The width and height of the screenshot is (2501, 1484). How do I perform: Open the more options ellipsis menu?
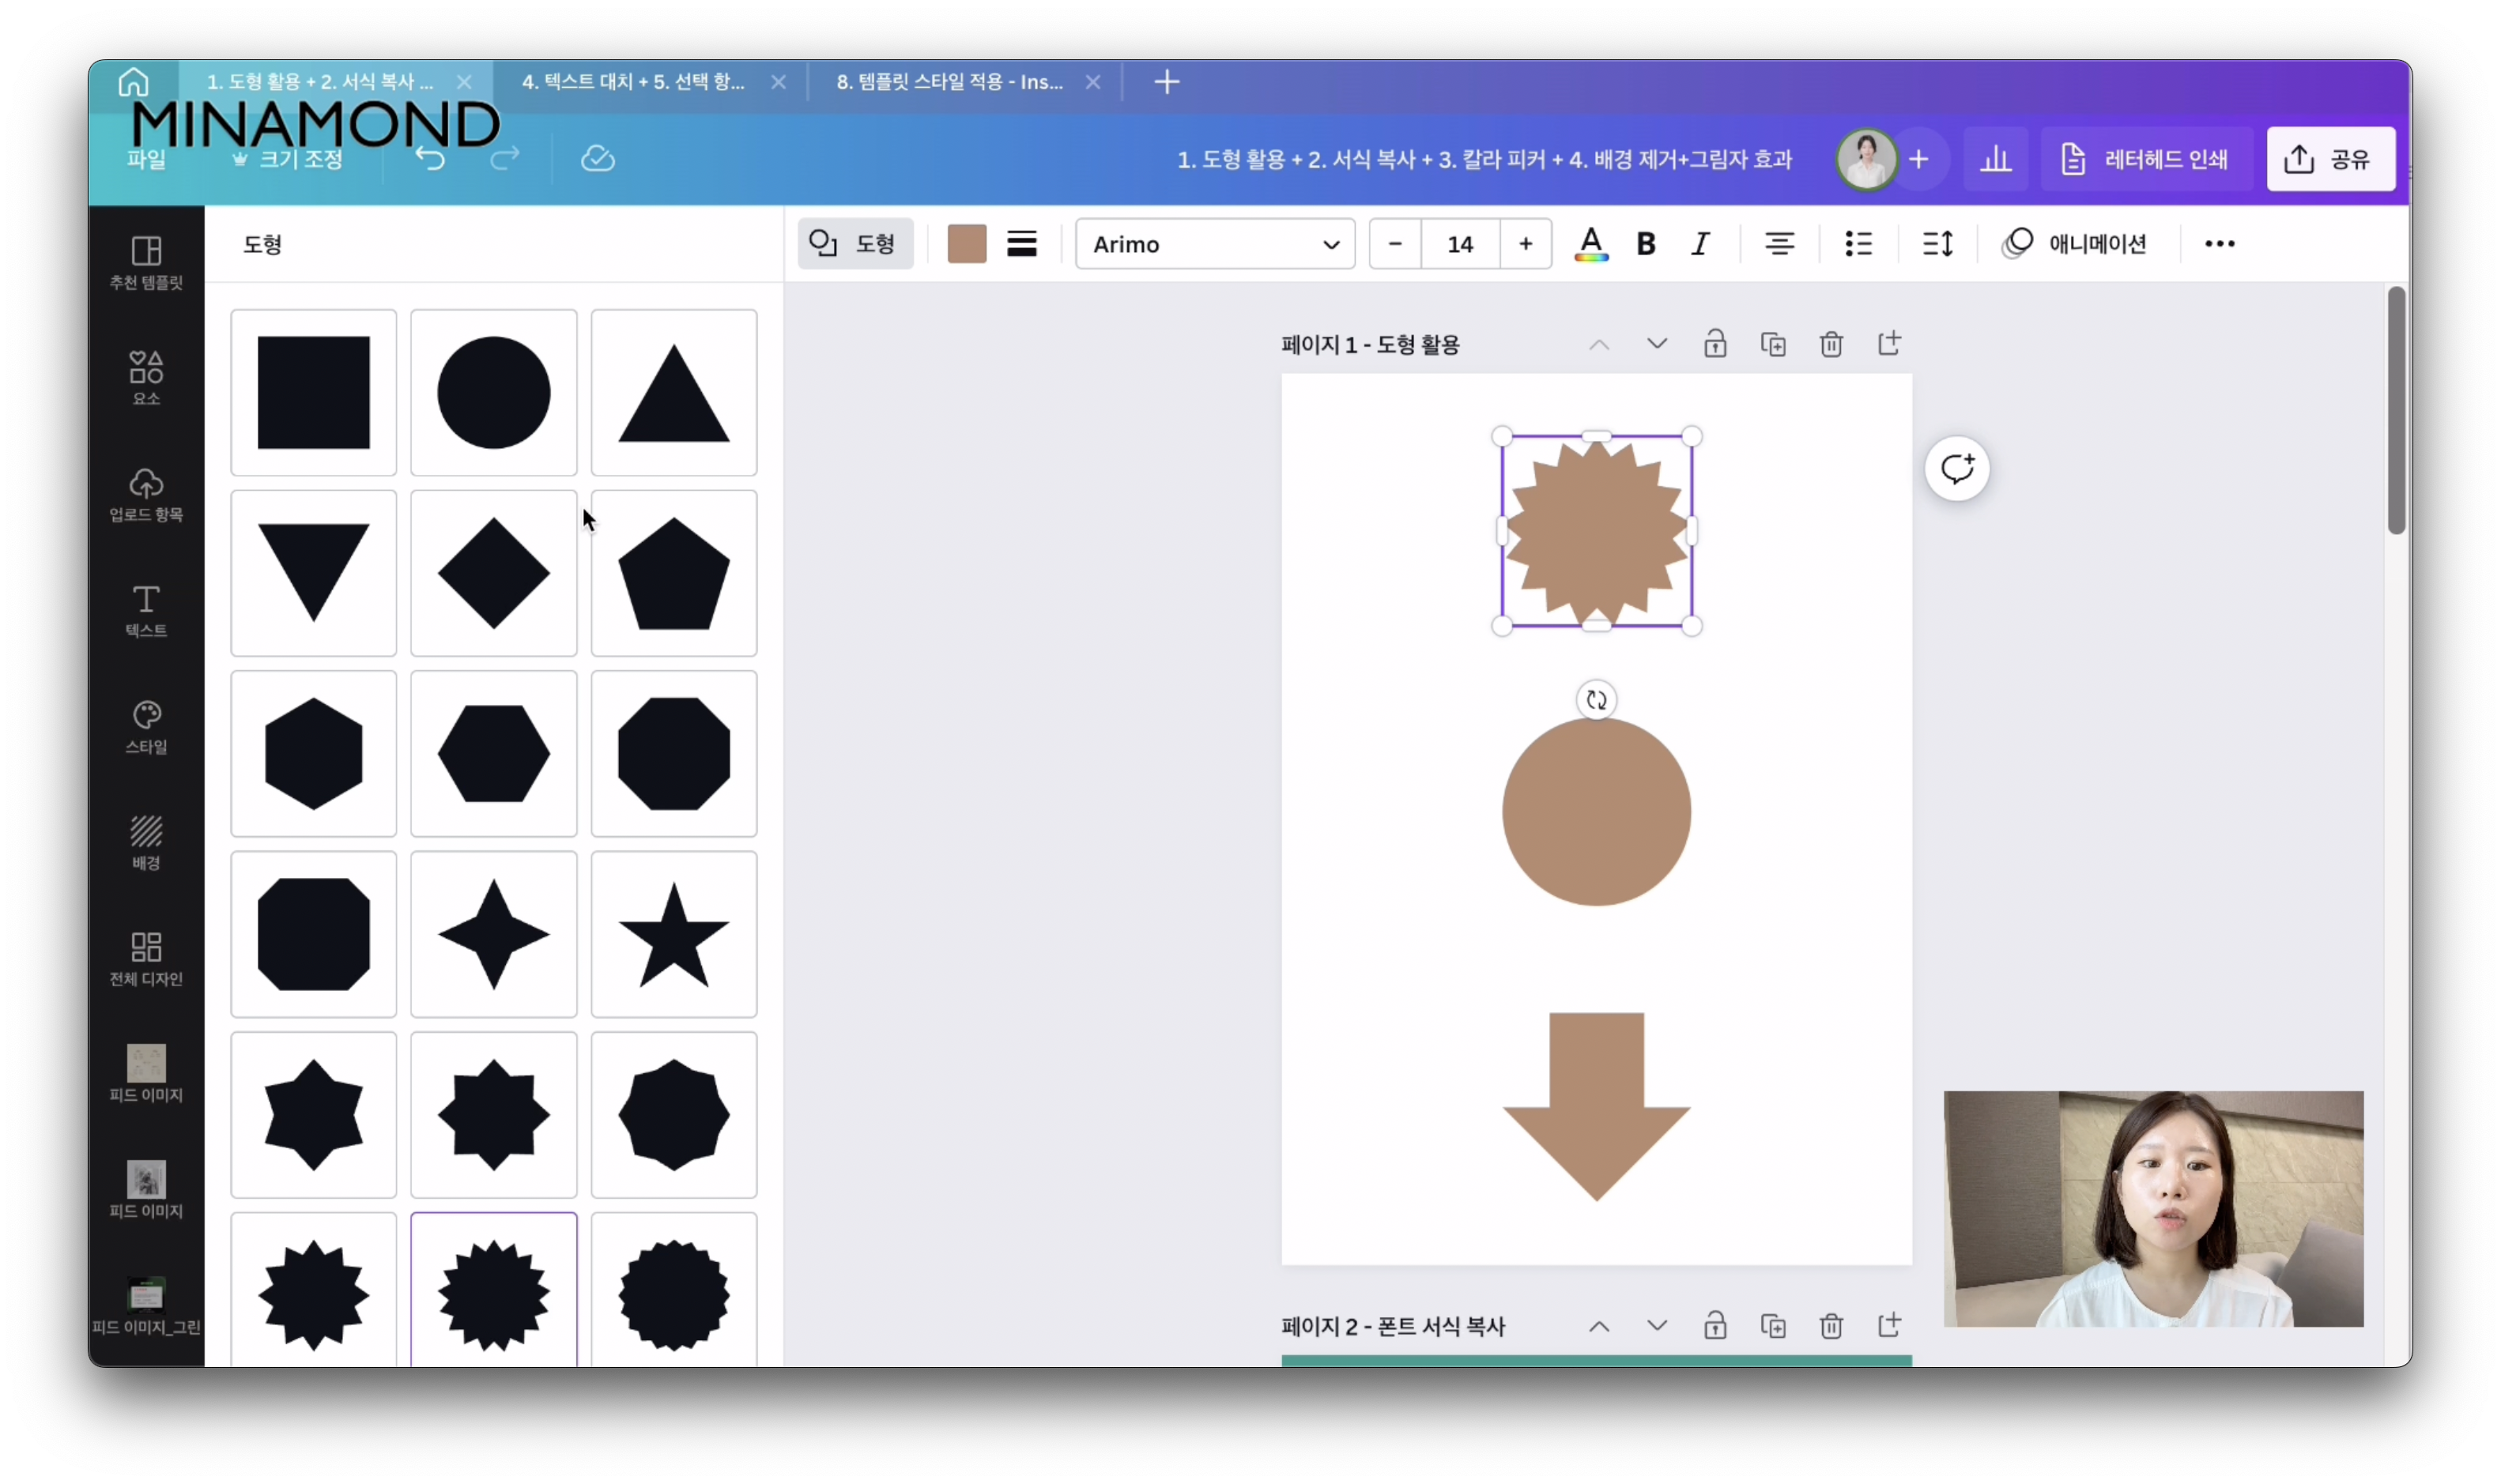[2218, 244]
